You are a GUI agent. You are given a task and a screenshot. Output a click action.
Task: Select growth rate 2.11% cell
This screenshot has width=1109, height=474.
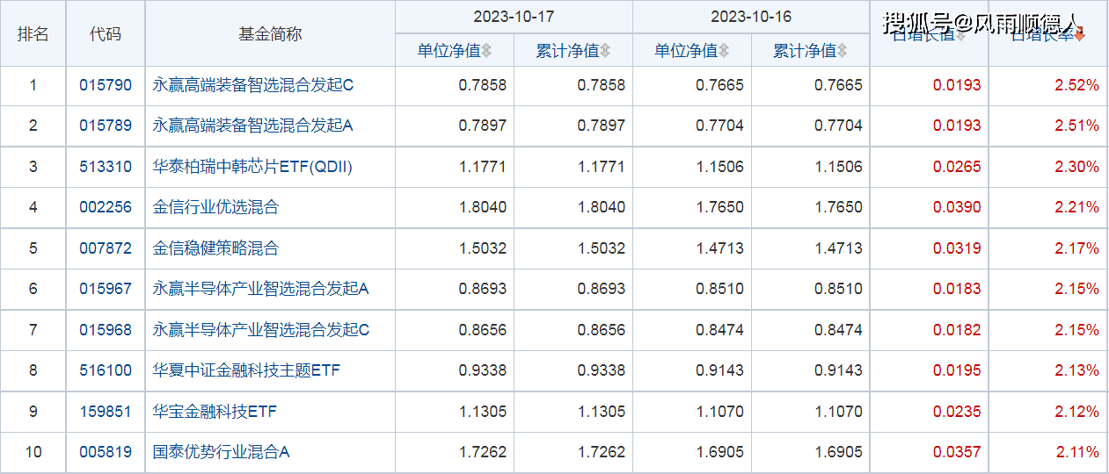pyautogui.click(x=1076, y=452)
